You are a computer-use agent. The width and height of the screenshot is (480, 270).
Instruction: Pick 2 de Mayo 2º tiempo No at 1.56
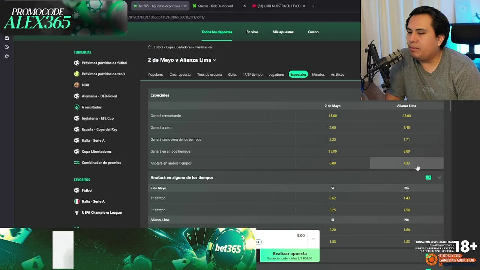[406, 210]
